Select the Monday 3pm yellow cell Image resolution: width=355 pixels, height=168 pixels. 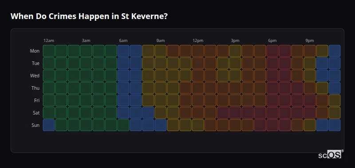tap(235, 51)
